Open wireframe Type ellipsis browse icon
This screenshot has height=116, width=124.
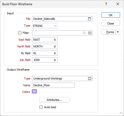(90, 78)
